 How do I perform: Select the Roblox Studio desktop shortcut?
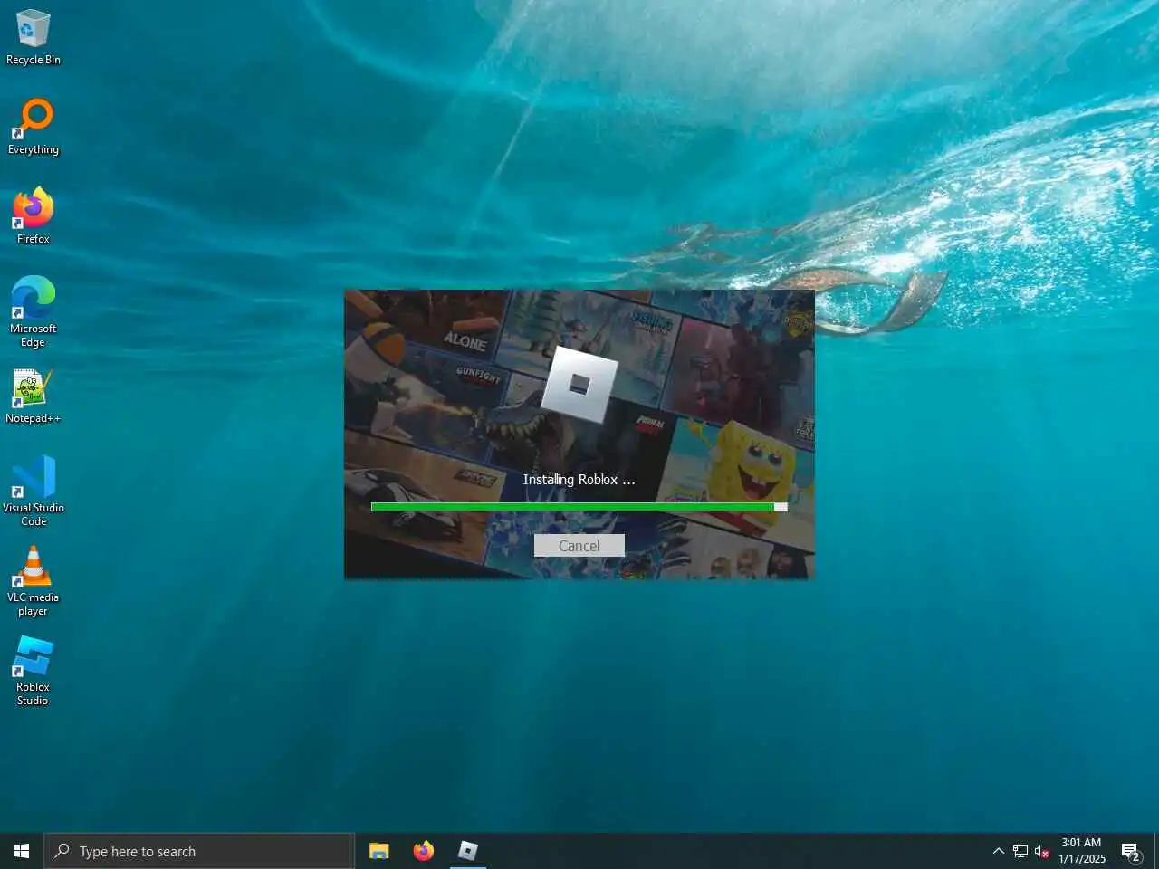click(33, 671)
